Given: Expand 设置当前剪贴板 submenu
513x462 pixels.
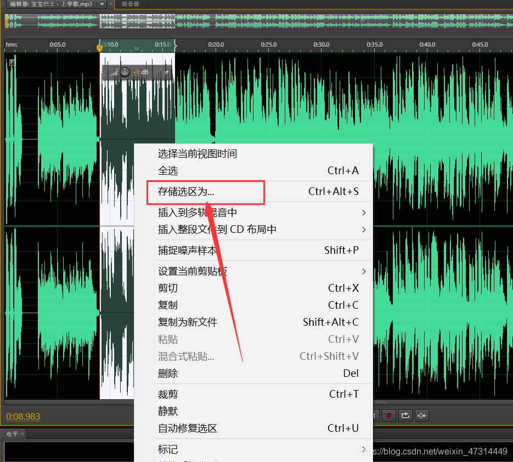Looking at the screenshot, I should (x=363, y=271).
